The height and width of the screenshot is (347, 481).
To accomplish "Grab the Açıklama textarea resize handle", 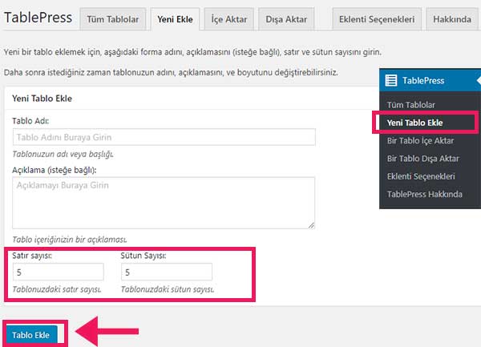I will 311,225.
